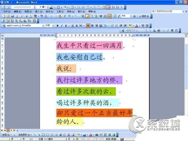Toggle the Center alignment button

(92, 26)
